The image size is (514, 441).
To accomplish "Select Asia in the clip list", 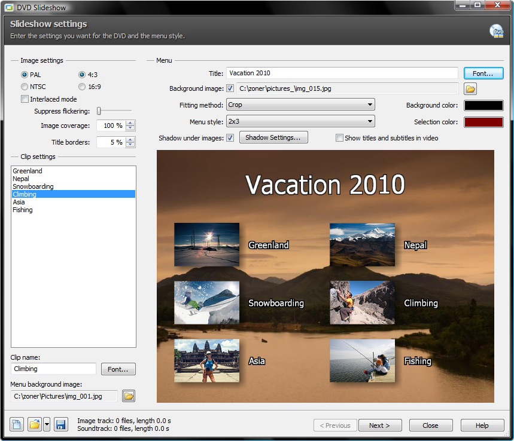I will pos(19,202).
